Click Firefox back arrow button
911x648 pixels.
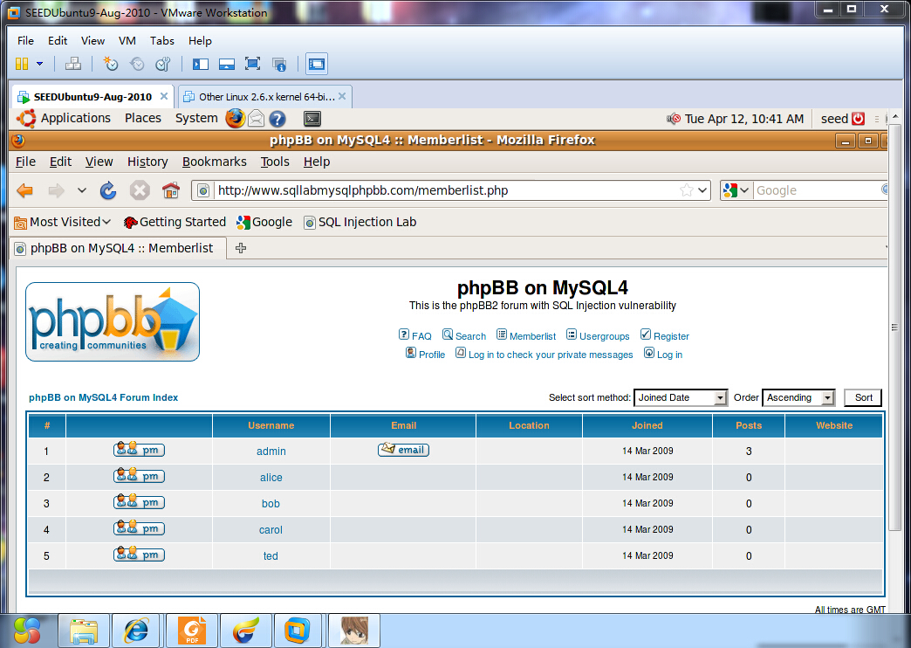25,190
